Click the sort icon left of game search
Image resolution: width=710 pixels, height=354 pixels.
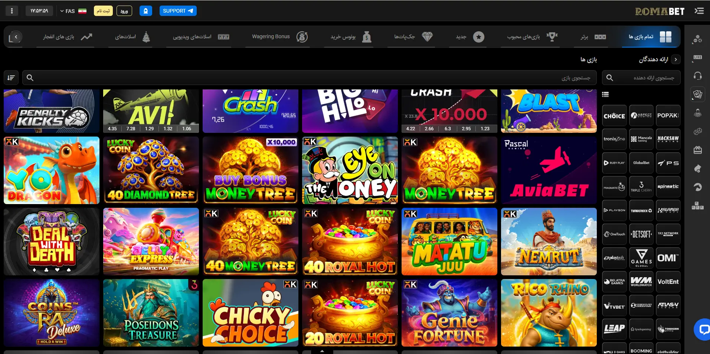(11, 78)
